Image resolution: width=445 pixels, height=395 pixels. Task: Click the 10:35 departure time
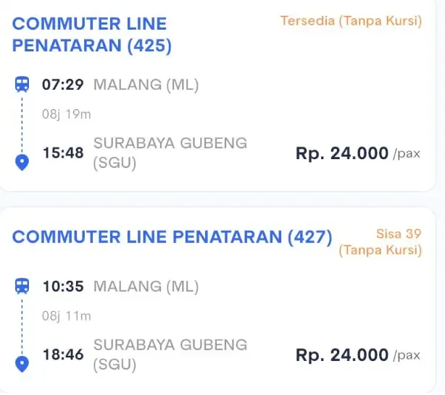(63, 286)
